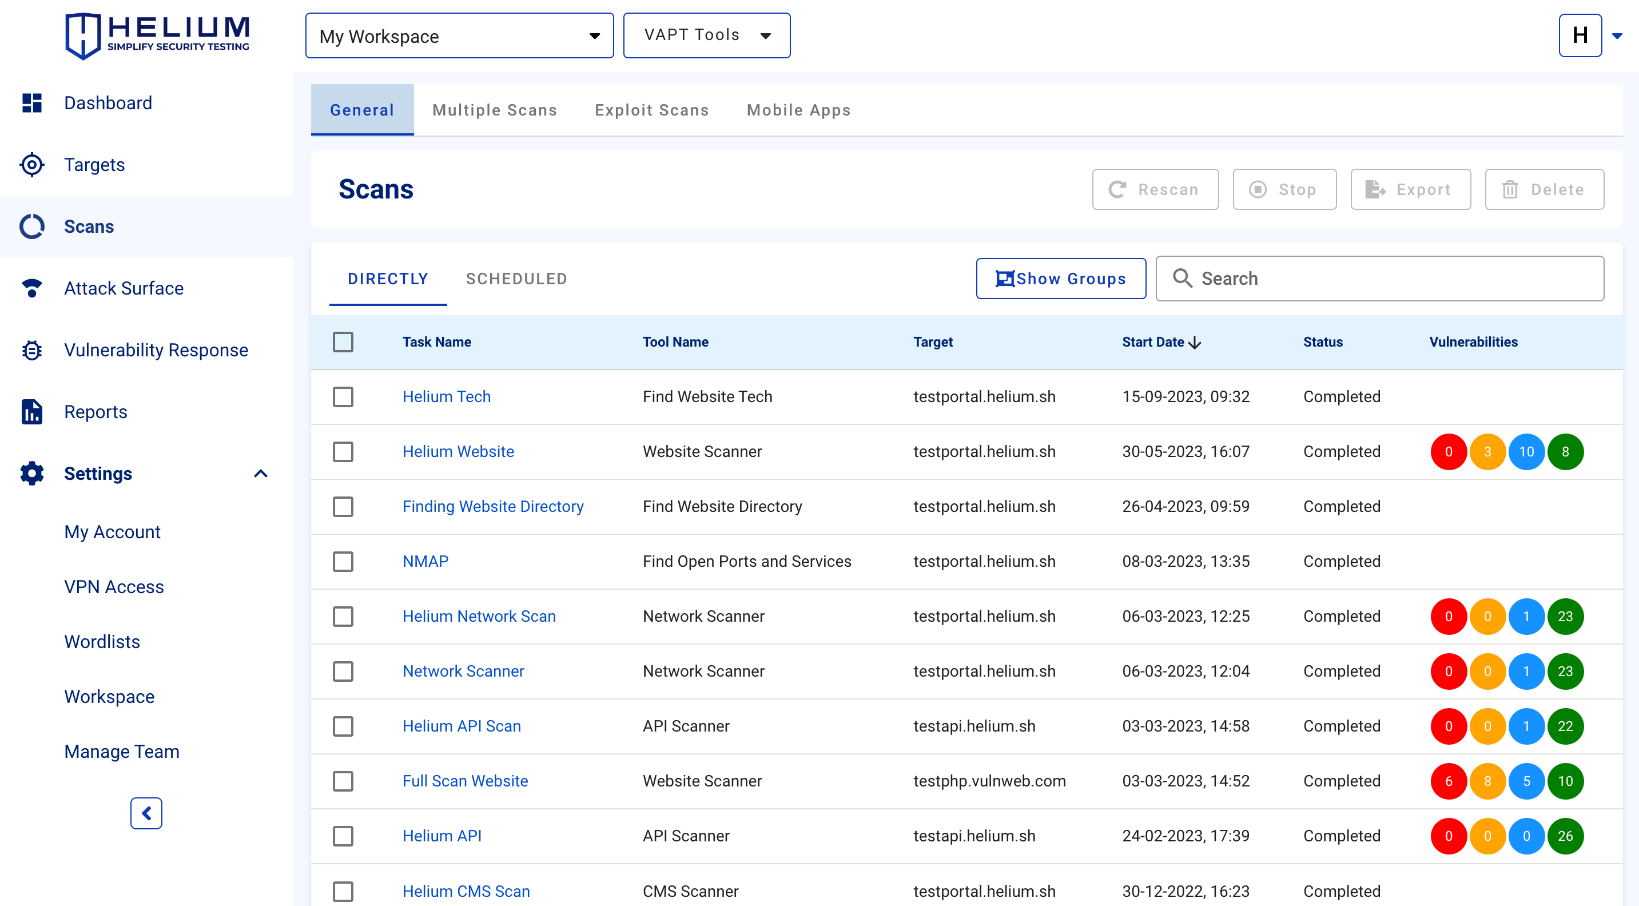Click the Vulnerability Response bug icon
1639x906 pixels.
(x=31, y=349)
